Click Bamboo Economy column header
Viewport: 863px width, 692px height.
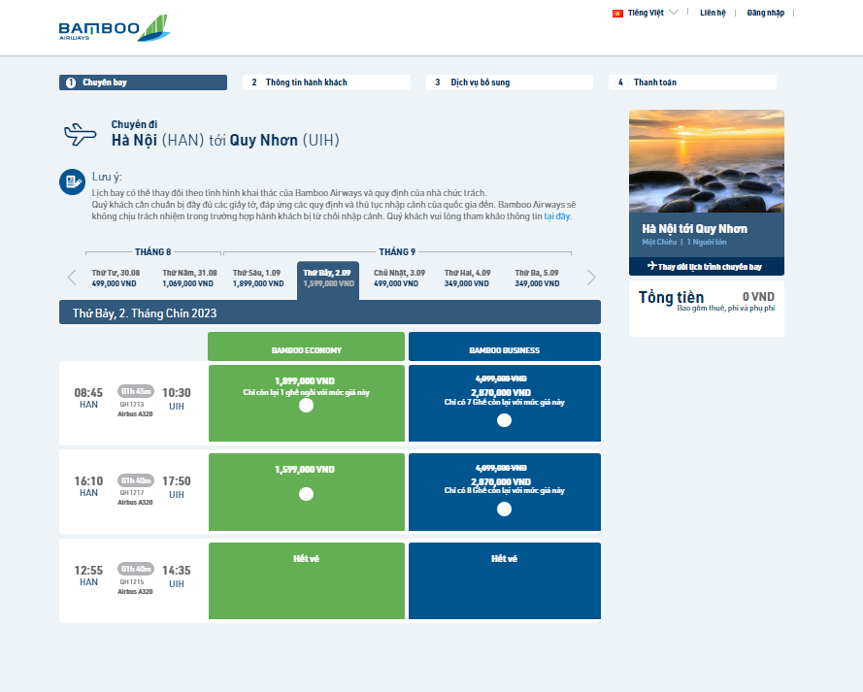coord(306,346)
